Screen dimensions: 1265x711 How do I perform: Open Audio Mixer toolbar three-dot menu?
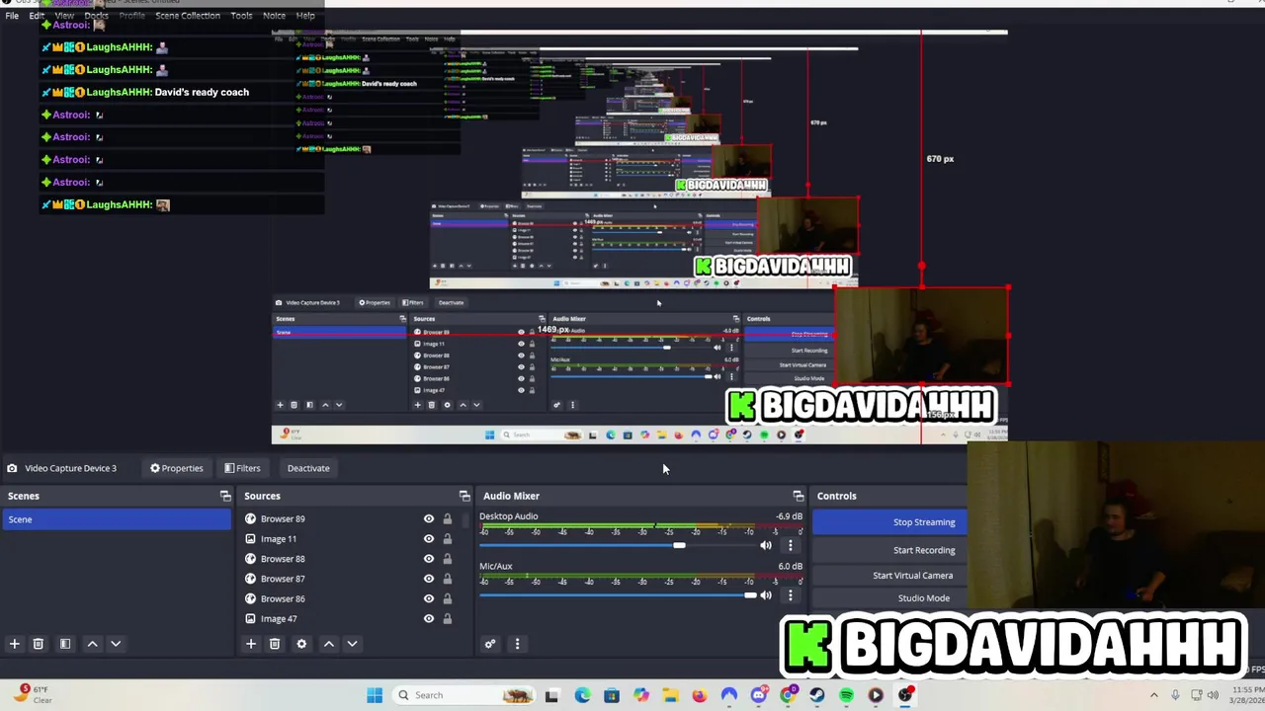pyautogui.click(x=517, y=644)
